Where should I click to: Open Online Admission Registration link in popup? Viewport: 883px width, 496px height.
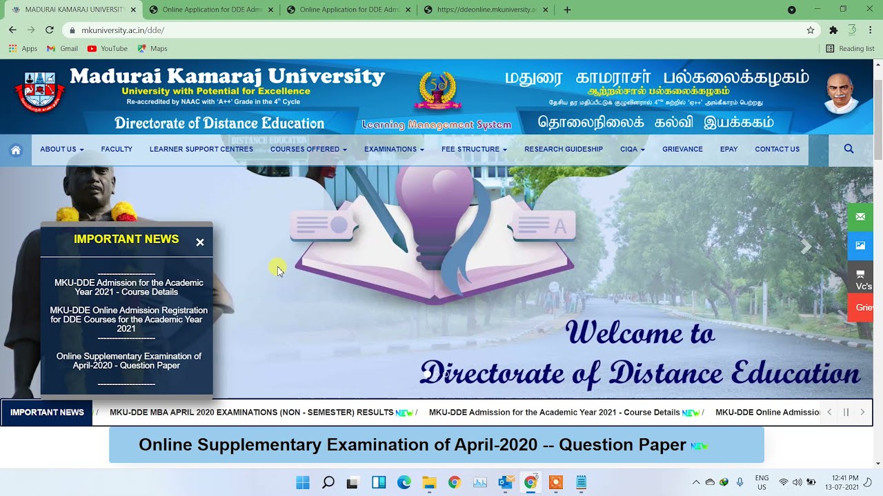click(x=129, y=320)
